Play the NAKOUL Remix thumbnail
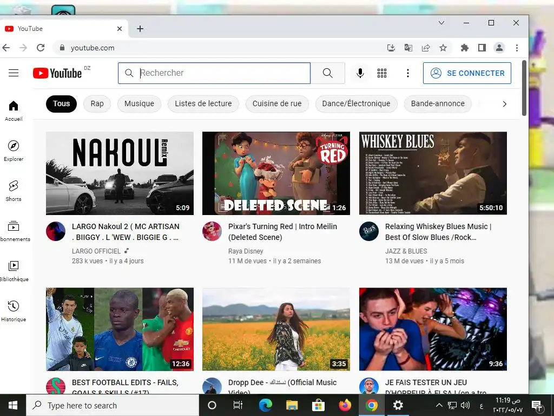This screenshot has height=416, width=554. tap(120, 173)
